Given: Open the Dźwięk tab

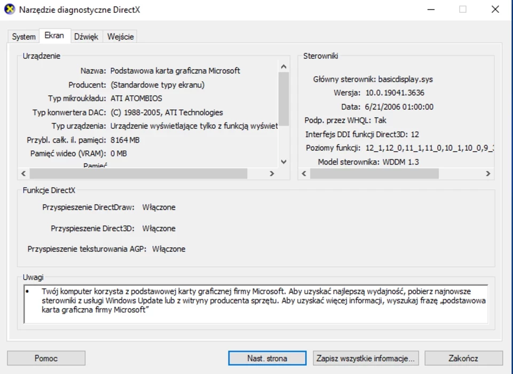Looking at the screenshot, I should (86, 36).
